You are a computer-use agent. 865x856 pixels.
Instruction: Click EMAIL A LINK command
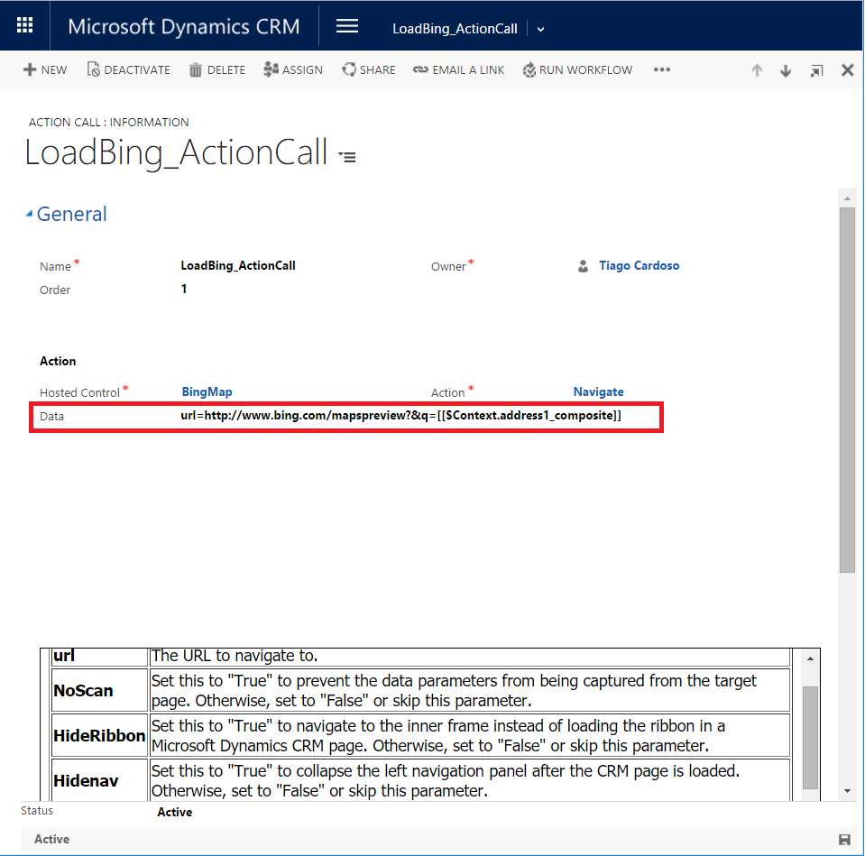(458, 69)
